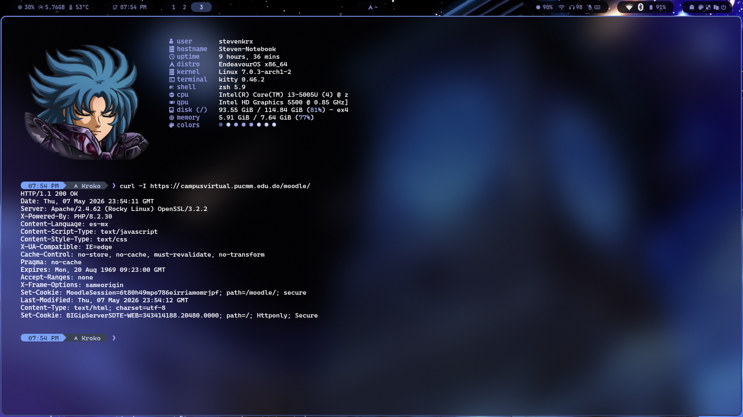Click the 07:54 PM clock module
The height and width of the screenshot is (417, 743).
coord(129,7)
